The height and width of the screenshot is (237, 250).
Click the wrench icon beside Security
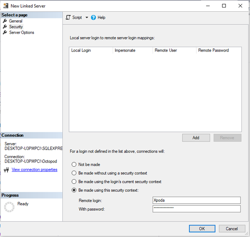tap(5, 26)
